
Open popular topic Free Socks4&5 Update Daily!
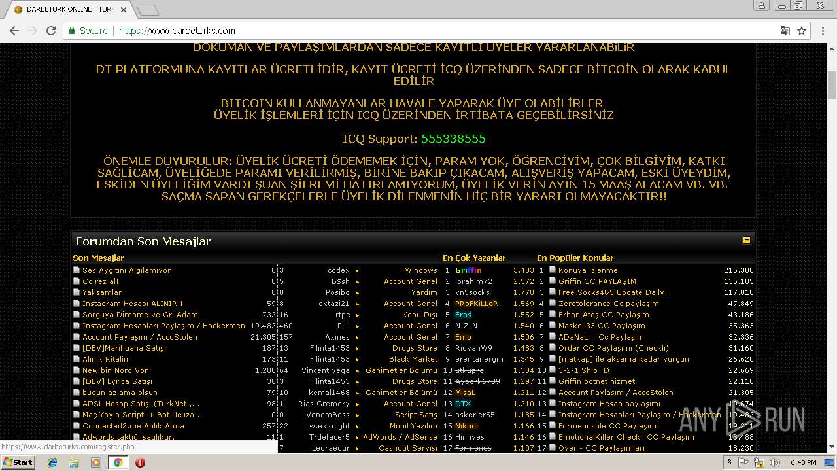pos(613,292)
